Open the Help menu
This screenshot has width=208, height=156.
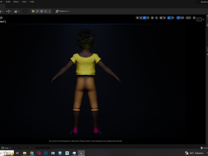32,2
